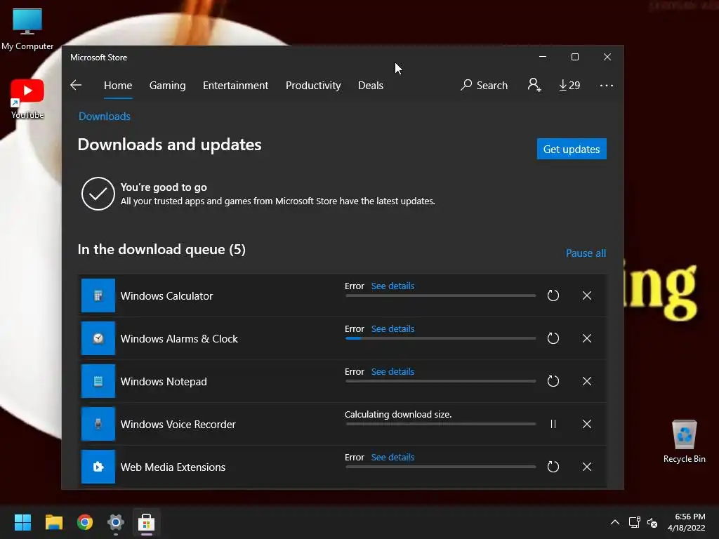Screen dimensions: 719x539
Task: Select the Windows Calculator app name
Action: pos(166,296)
